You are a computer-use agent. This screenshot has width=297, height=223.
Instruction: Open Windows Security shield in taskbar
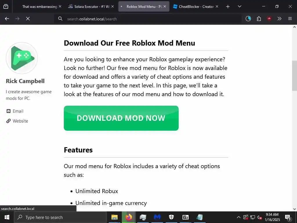(171, 217)
